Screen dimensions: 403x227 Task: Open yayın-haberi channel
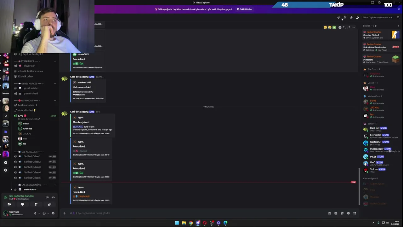click(35, 93)
